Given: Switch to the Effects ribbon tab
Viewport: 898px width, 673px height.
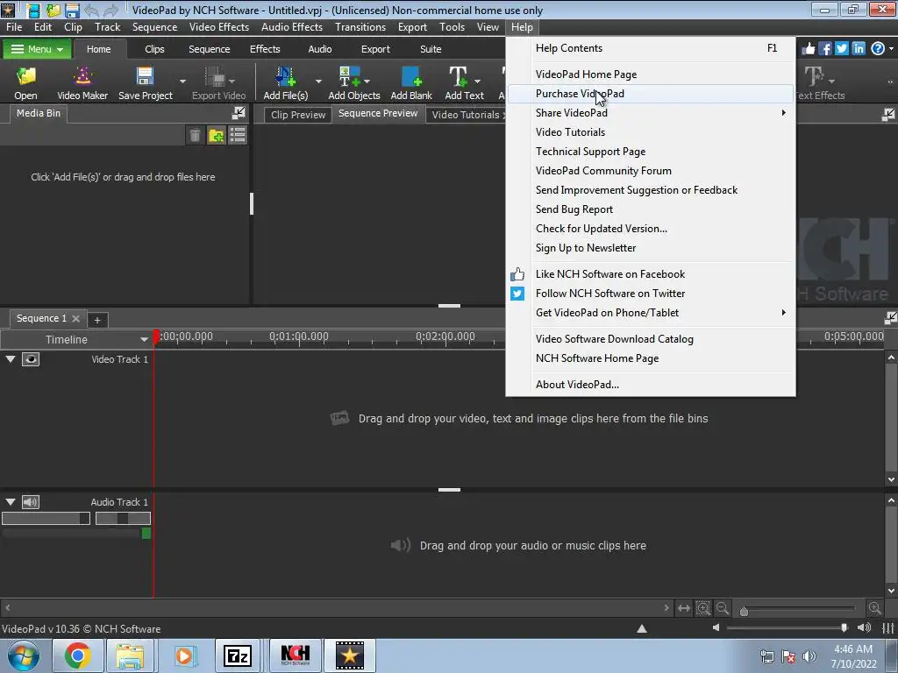Looking at the screenshot, I should (265, 49).
